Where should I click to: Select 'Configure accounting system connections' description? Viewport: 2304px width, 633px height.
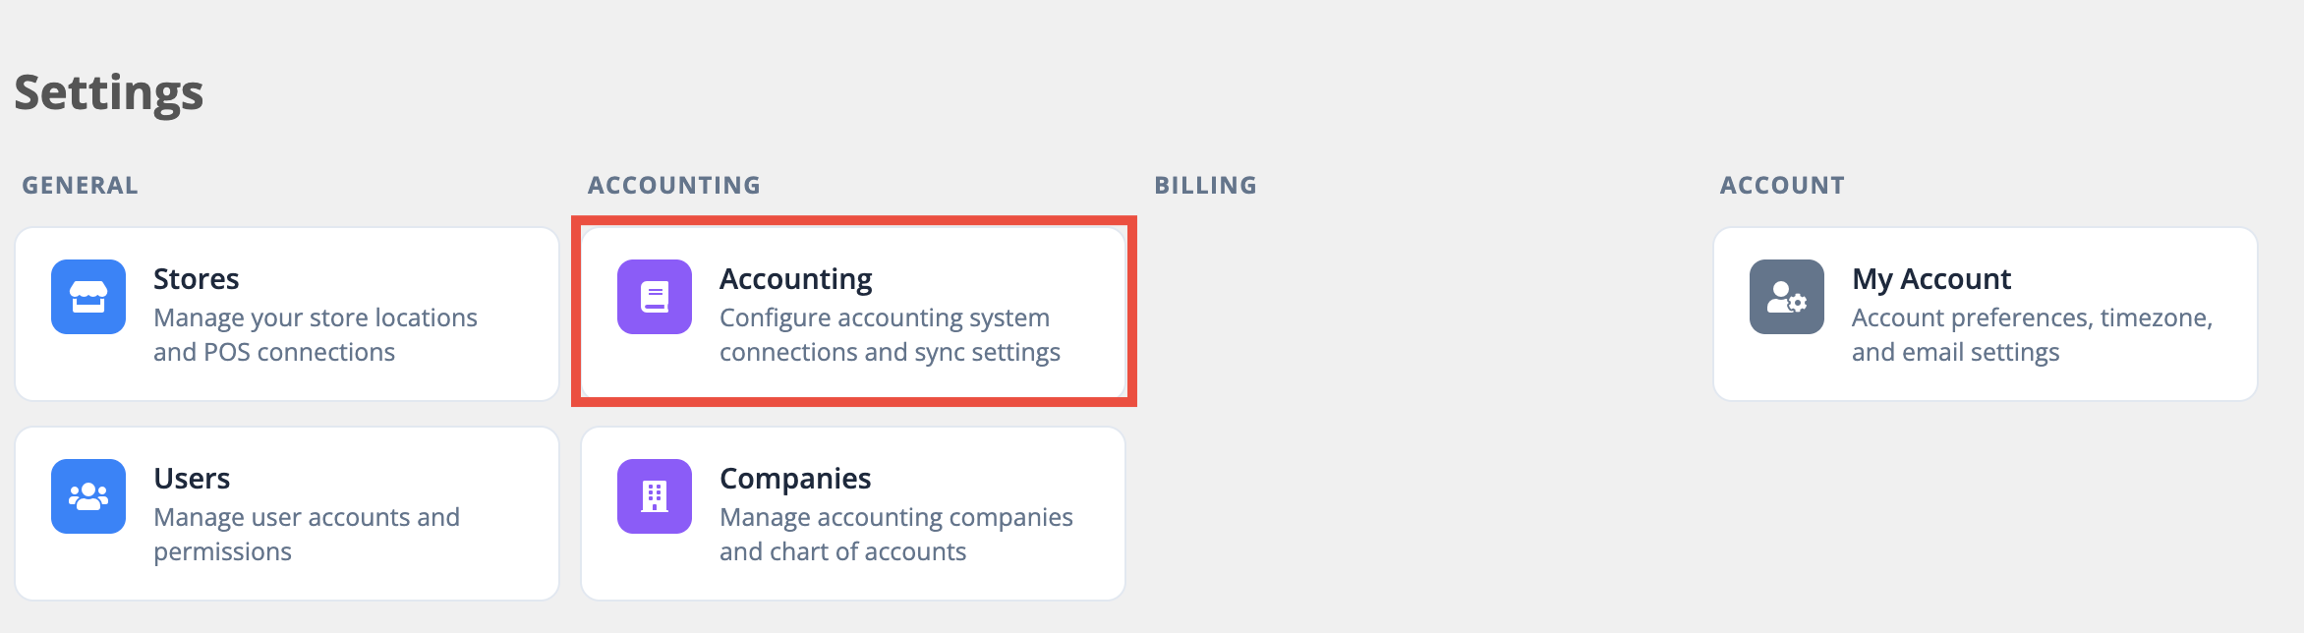[x=890, y=335]
